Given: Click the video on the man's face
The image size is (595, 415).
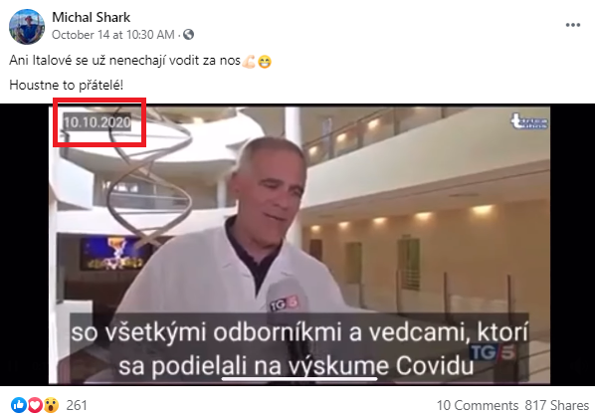Looking at the screenshot, I should [x=272, y=180].
